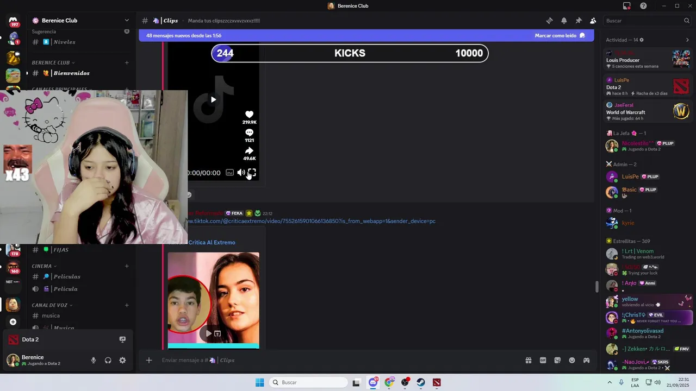Open notification settings bell icon
This screenshot has height=391, width=696.
coord(564,21)
